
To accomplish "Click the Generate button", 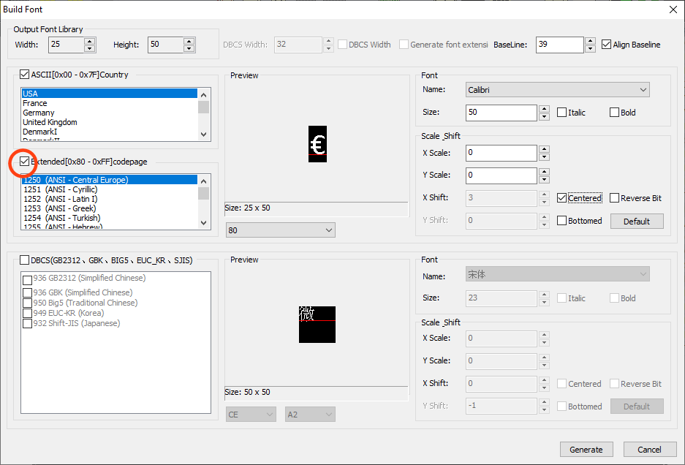I will tap(586, 450).
